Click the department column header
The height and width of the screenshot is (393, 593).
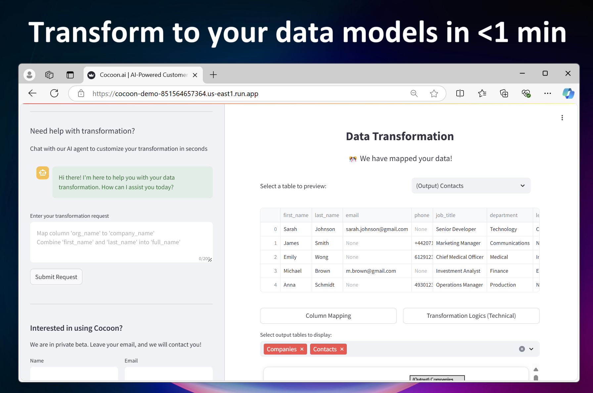click(x=510, y=215)
